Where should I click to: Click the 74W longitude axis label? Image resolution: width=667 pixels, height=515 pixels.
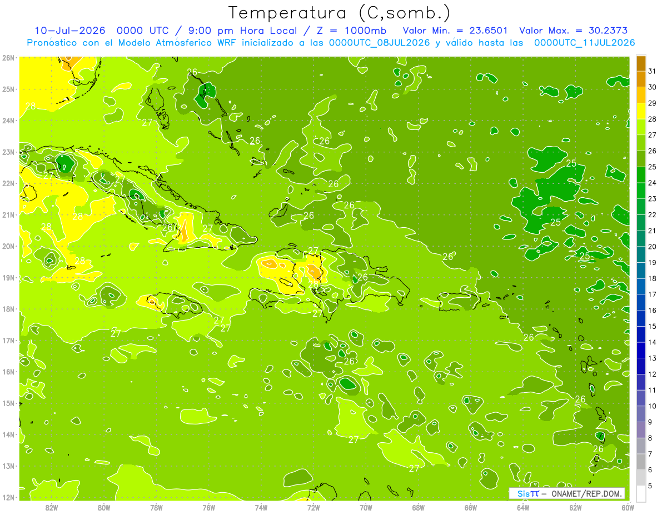(x=261, y=507)
